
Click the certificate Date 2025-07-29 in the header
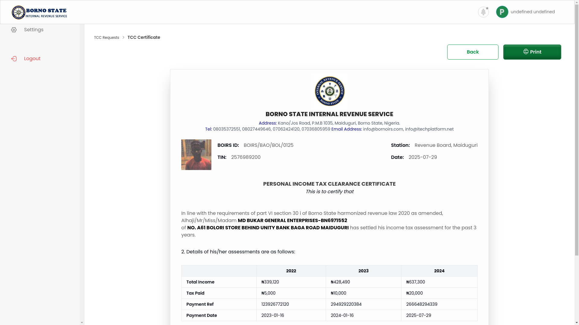coord(422,157)
